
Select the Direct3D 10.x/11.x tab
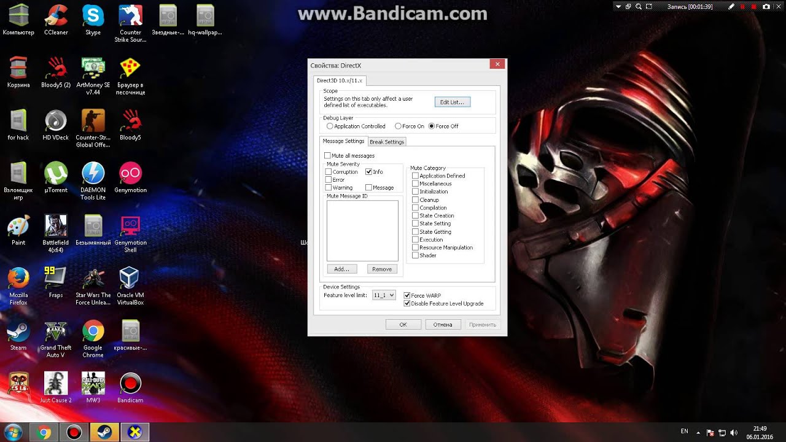click(340, 80)
